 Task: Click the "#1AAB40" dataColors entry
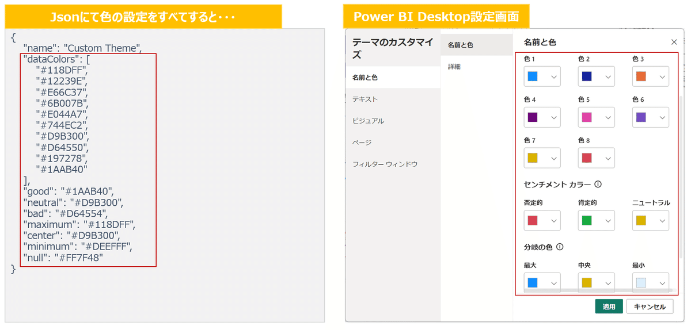(x=62, y=169)
